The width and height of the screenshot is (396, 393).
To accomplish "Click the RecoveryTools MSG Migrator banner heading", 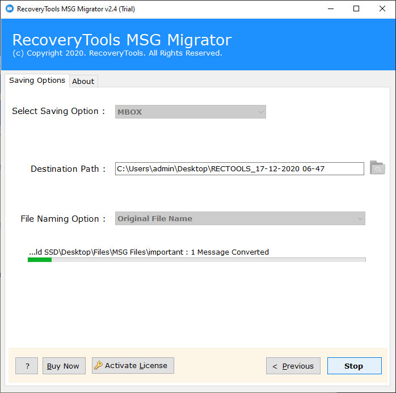I will [x=122, y=40].
